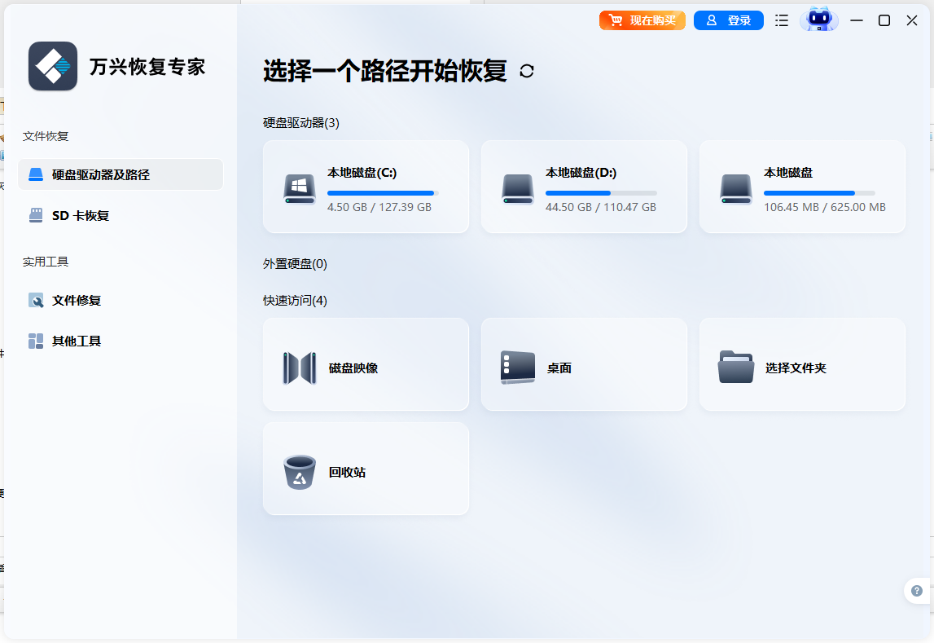Image resolution: width=934 pixels, height=643 pixels.
Task: Open the robot assistant icon
Action: 819,19
